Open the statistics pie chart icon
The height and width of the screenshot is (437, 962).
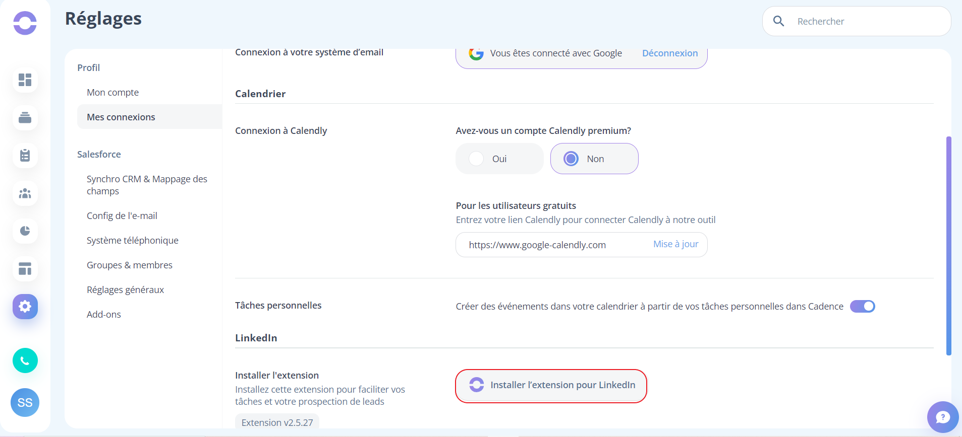[x=25, y=231]
